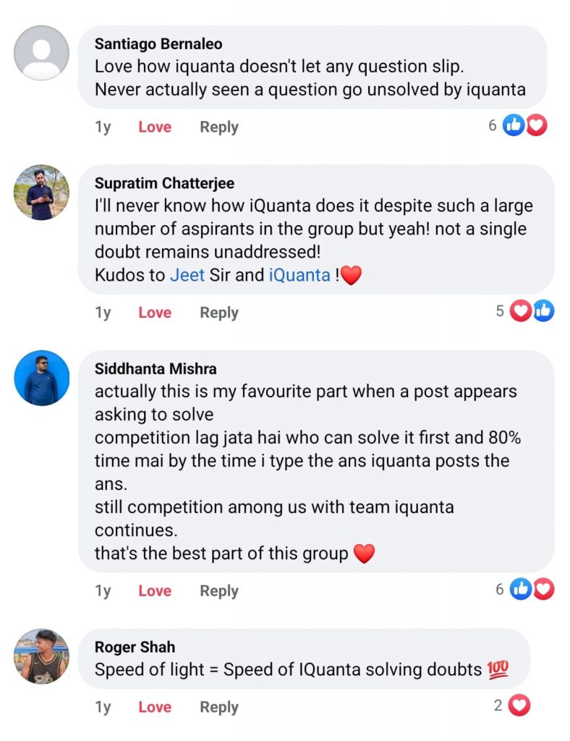Click Siddhanta Mishra's avatar image

click(x=41, y=378)
